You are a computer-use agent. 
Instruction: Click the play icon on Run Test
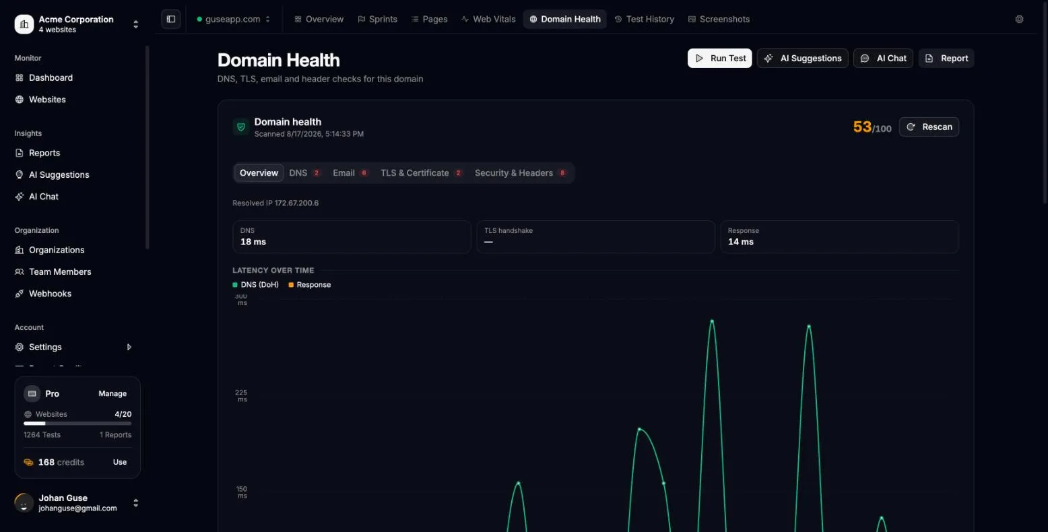click(x=700, y=59)
